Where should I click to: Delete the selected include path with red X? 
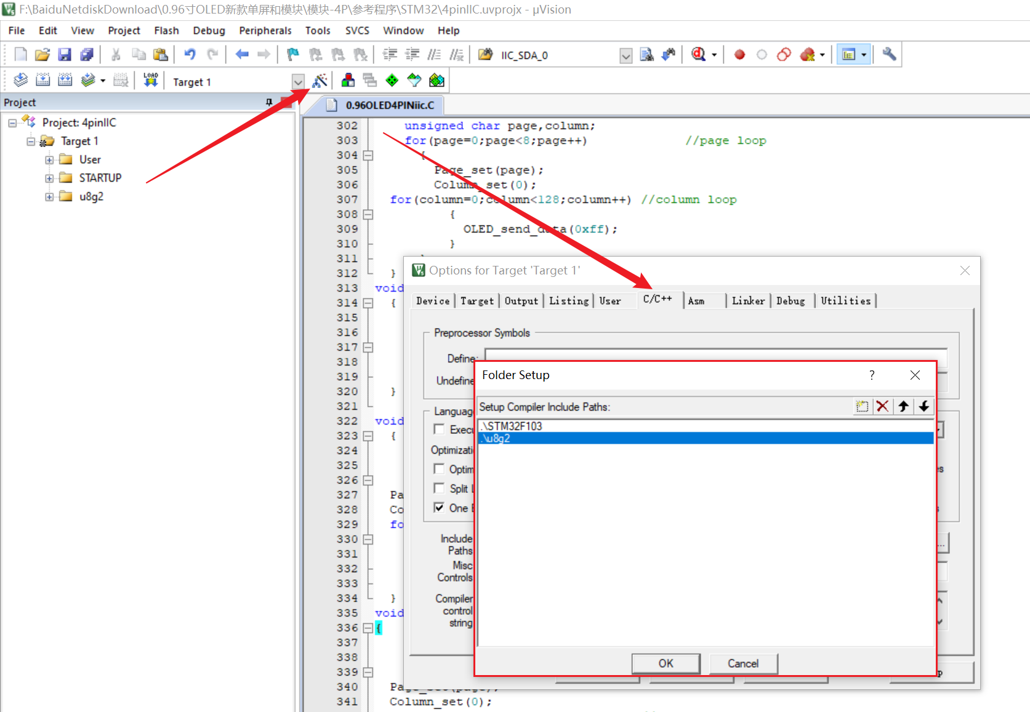coord(882,406)
